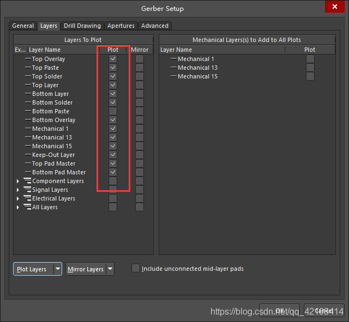
Task: Click the Layer Name column header on left
Action: 63,50
